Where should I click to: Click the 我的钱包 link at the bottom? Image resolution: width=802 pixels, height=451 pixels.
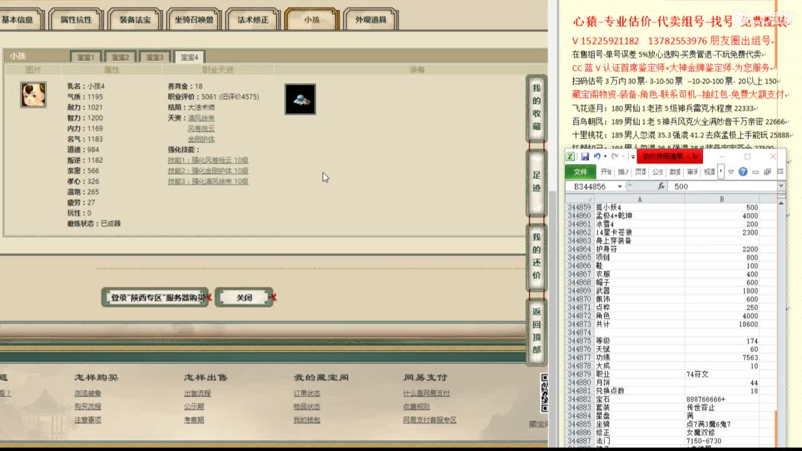307,420
